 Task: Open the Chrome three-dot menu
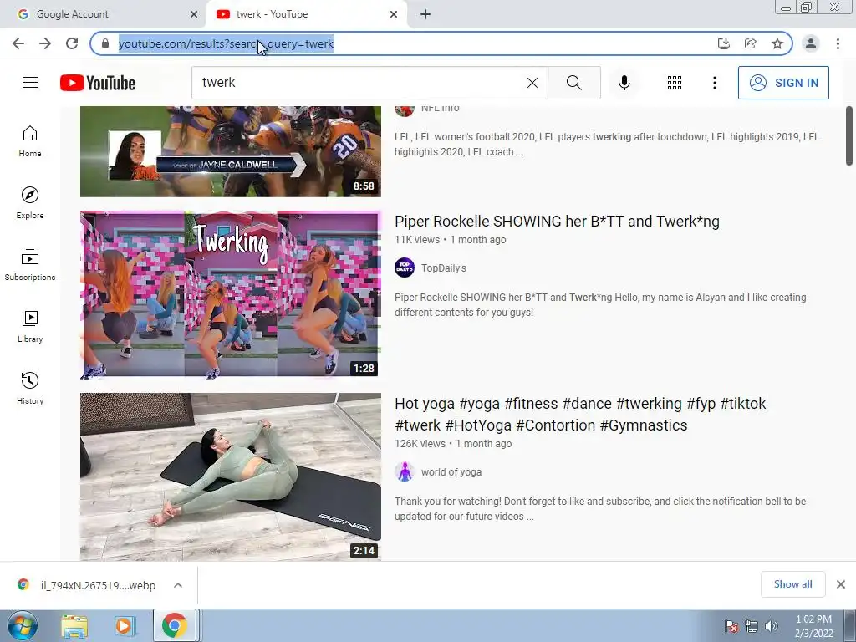[838, 43]
